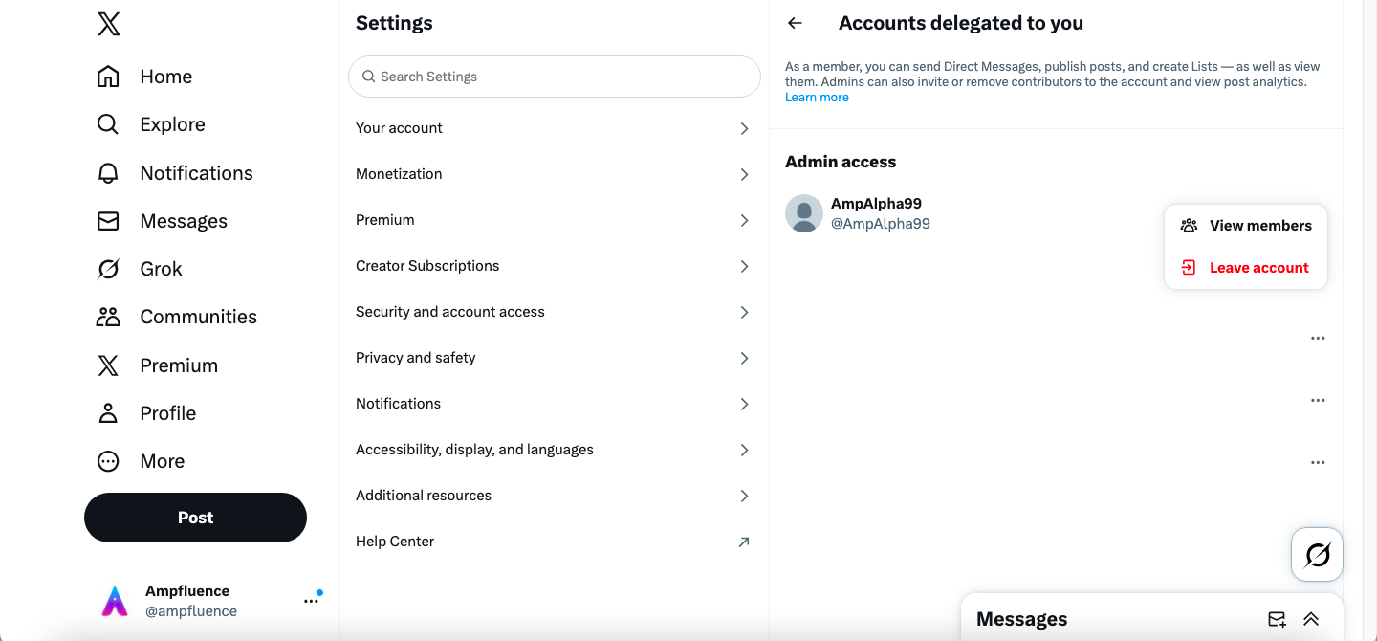
Task: Open the floating Grok button
Action: coord(1317,554)
